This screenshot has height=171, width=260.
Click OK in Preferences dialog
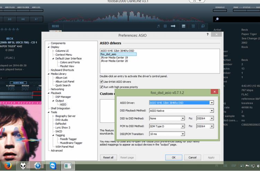pyautogui.click(x=174, y=157)
